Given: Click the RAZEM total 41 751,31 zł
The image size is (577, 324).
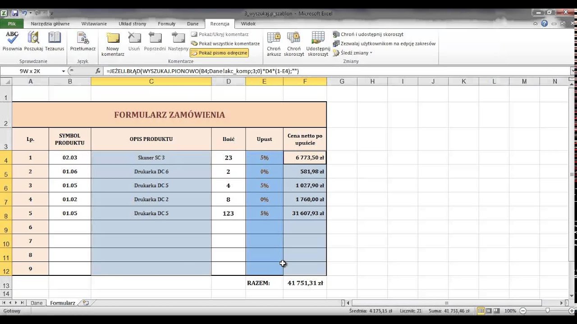Looking at the screenshot, I should tap(305, 283).
